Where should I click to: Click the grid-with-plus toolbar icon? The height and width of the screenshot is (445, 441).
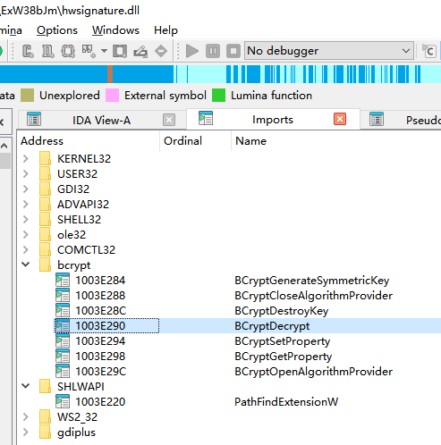point(89,51)
